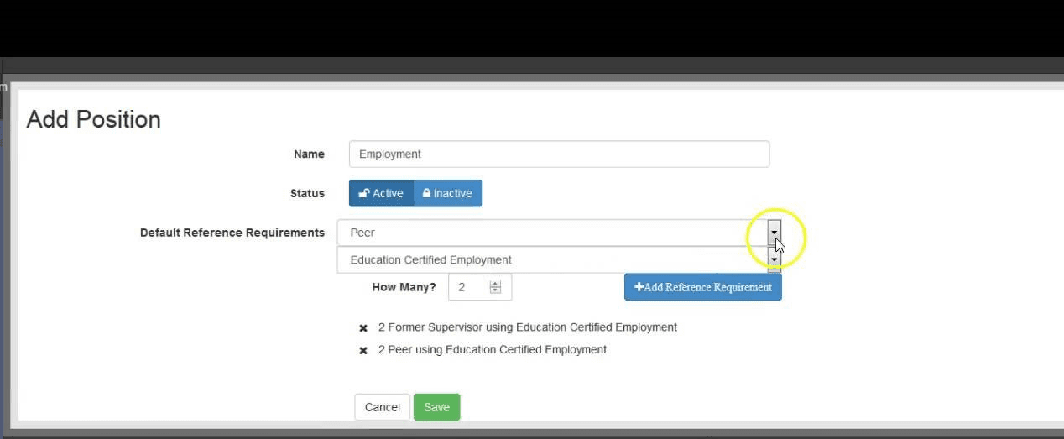
Task: Remove the Former Supervisor reference requirement
Action: tap(363, 328)
